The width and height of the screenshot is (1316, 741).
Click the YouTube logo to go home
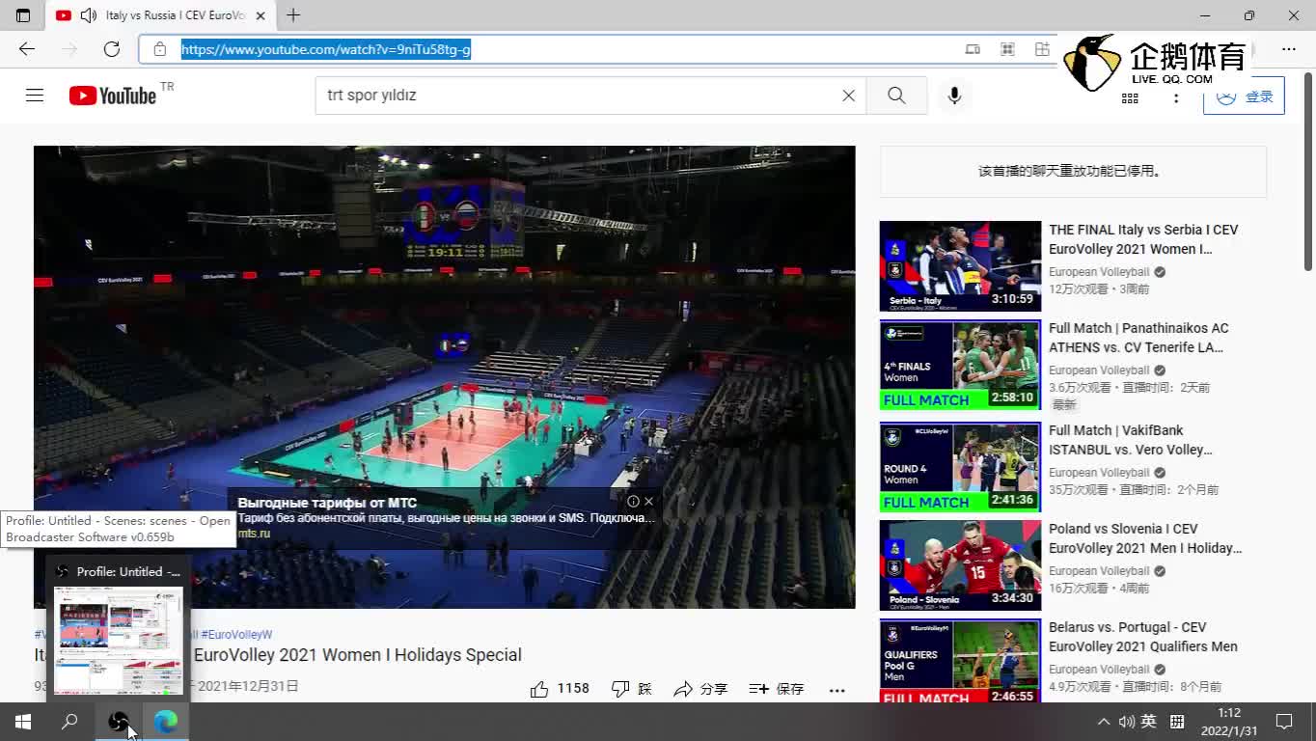(113, 96)
